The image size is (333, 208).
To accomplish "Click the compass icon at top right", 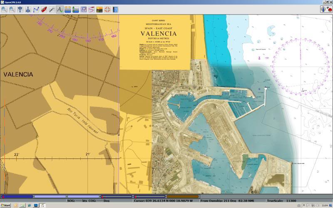I will (323, 9).
